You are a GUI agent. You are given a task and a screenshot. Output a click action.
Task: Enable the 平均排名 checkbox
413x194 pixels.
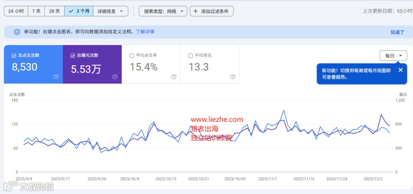[x=191, y=55]
